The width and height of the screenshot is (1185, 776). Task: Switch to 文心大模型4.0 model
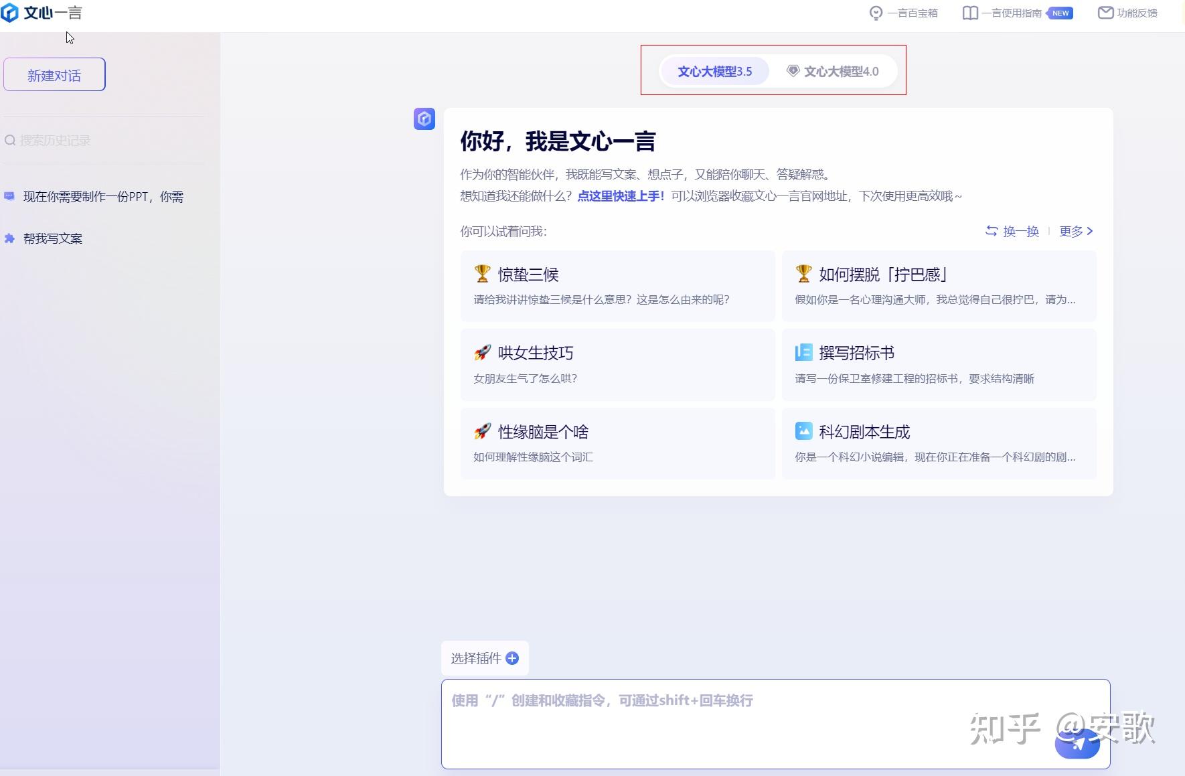point(833,71)
